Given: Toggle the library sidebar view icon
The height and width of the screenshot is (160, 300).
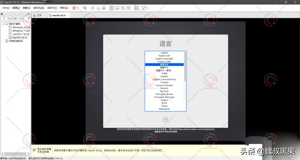Looking at the screenshot, I should point(112,8).
